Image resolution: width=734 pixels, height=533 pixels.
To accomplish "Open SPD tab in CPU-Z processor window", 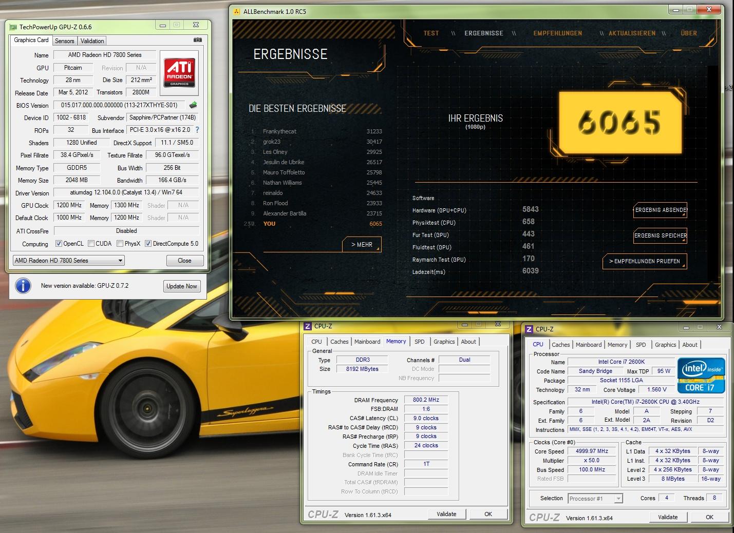I will pyautogui.click(x=641, y=345).
